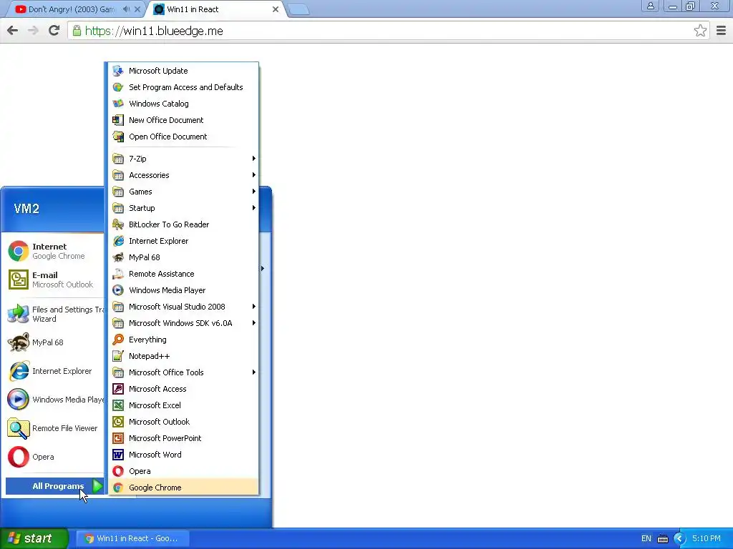Reload the current page

54,31
